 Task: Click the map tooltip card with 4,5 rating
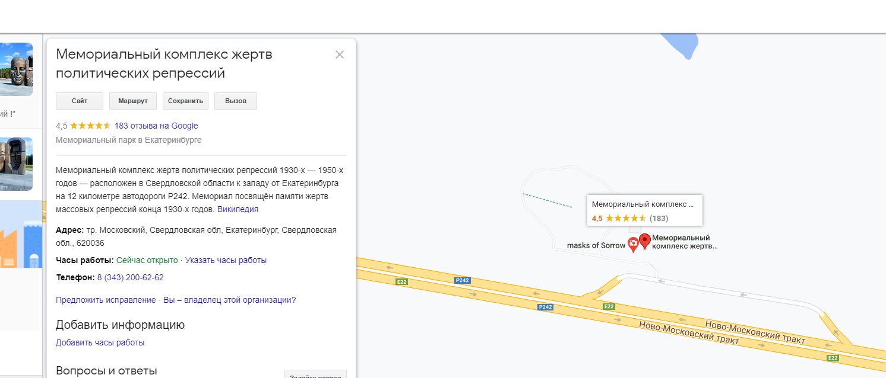coord(644,210)
